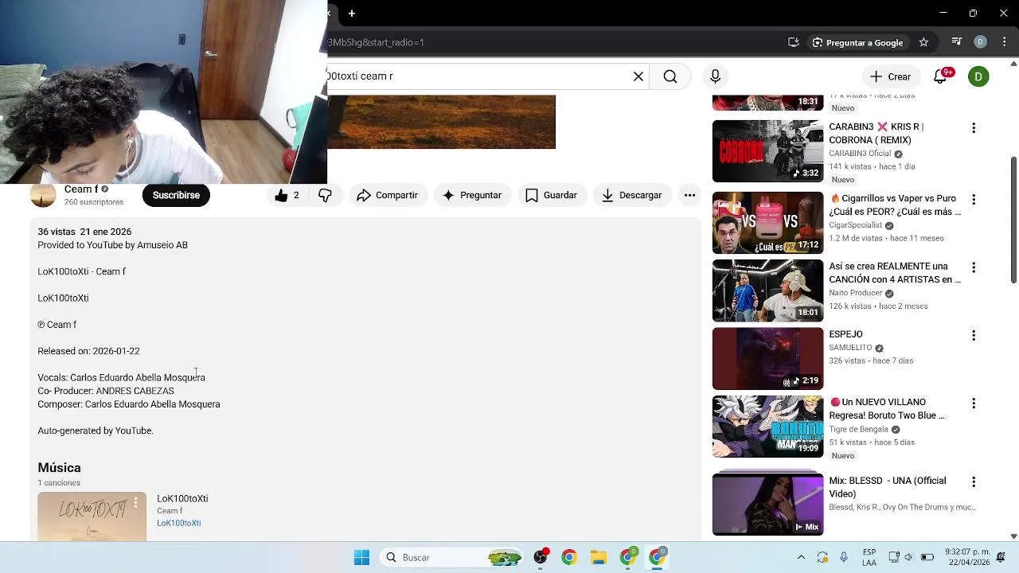The image size is (1019, 573).
Task: Click title Así se crea REALMENTE una CANCIÓN
Action: pyautogui.click(x=895, y=273)
